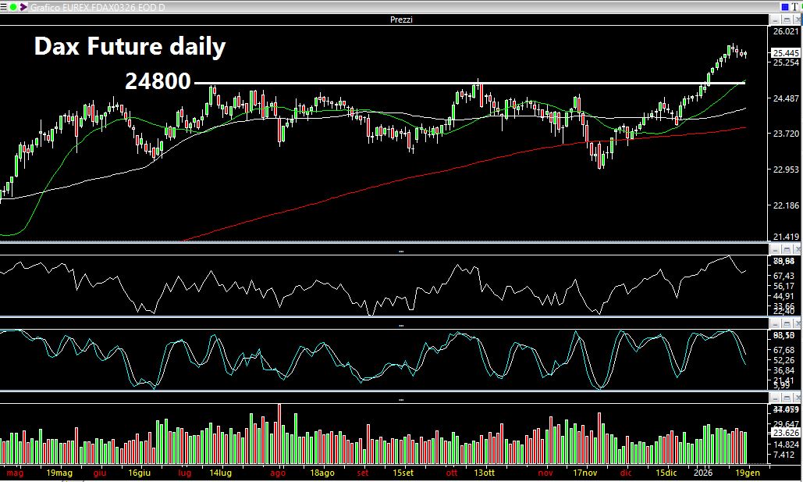Click the Prezzi panel title
The width and height of the screenshot is (803, 482).
coord(401,20)
